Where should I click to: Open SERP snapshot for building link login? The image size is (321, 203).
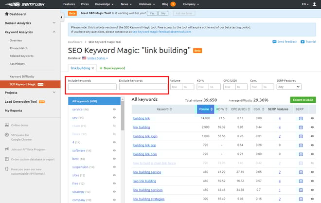301,136
